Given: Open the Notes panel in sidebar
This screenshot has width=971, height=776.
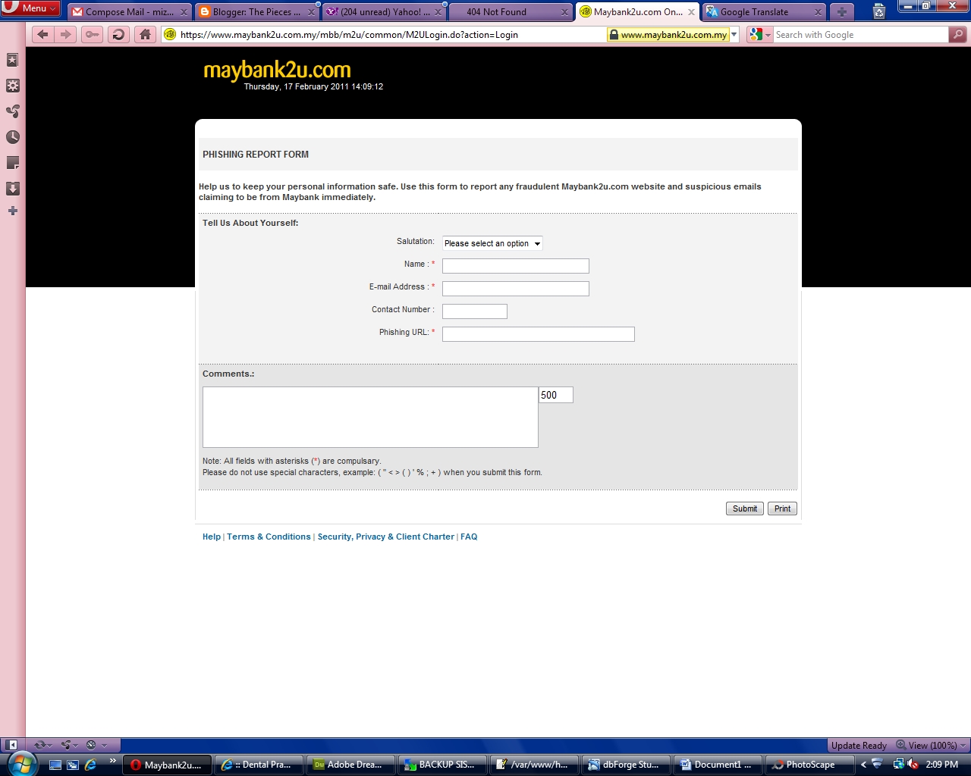Looking at the screenshot, I should 13,163.
